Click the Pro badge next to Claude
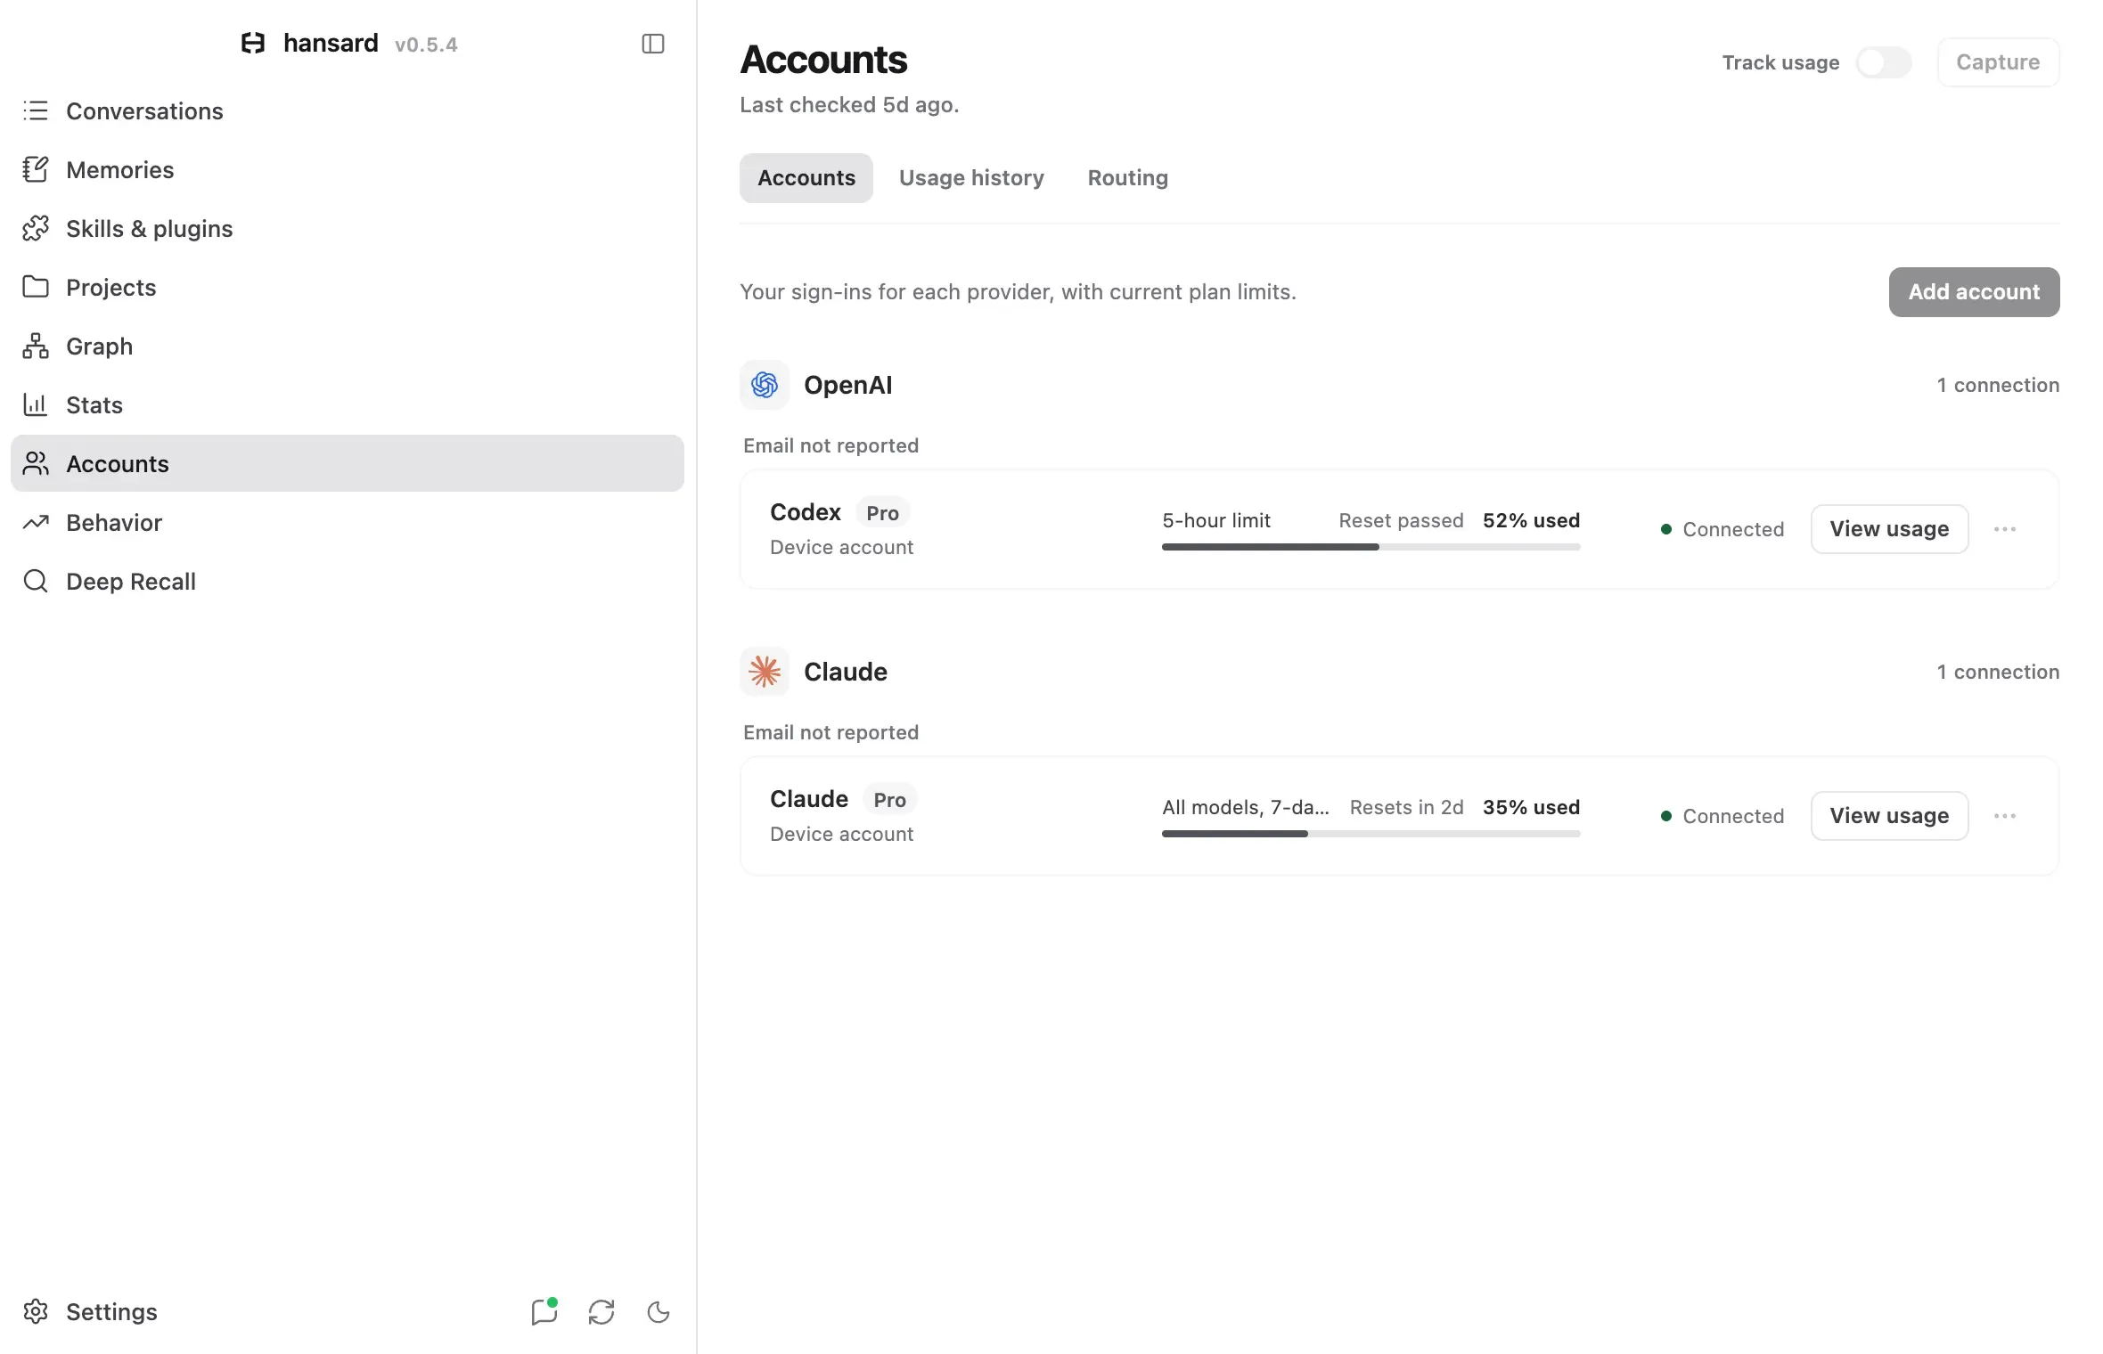This screenshot has height=1354, width=2103. (x=889, y=800)
